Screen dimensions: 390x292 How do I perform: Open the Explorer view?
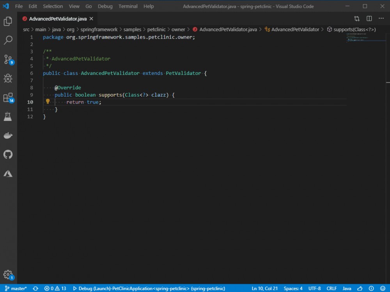9,21
